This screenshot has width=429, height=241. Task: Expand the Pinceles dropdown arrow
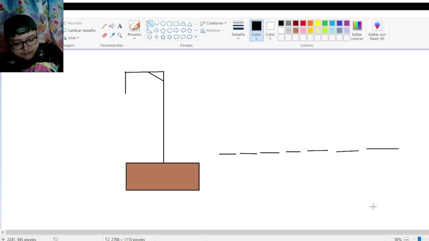pyautogui.click(x=134, y=38)
